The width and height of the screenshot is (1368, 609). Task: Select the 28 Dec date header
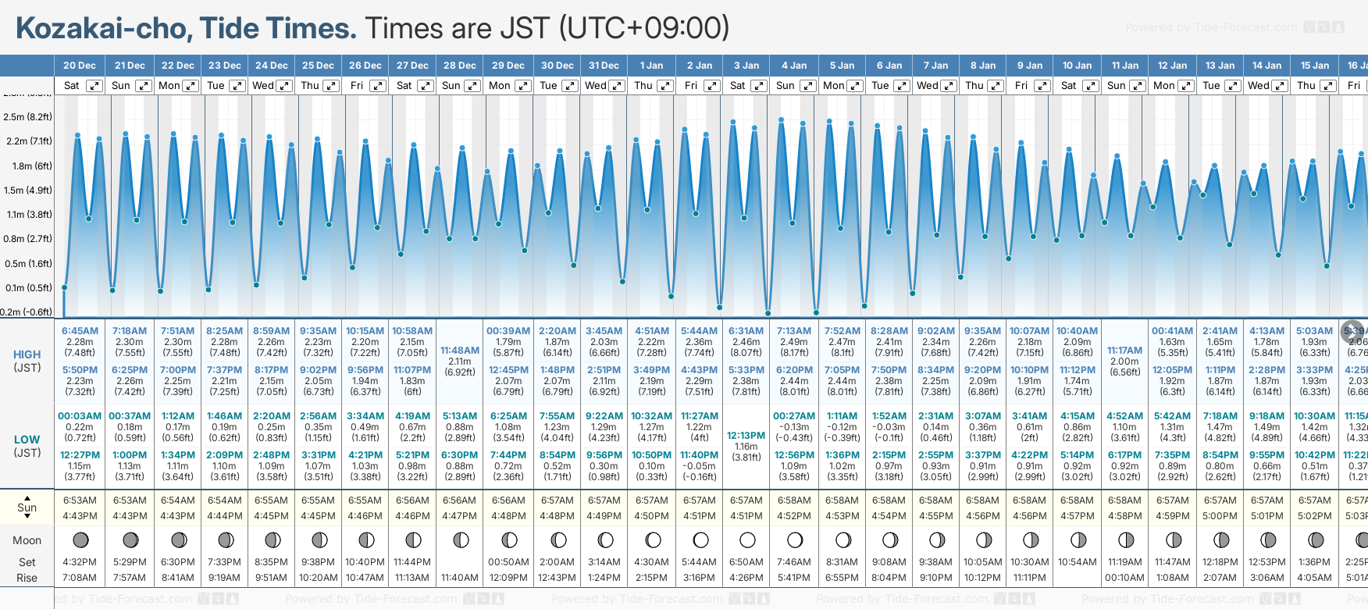(460, 66)
